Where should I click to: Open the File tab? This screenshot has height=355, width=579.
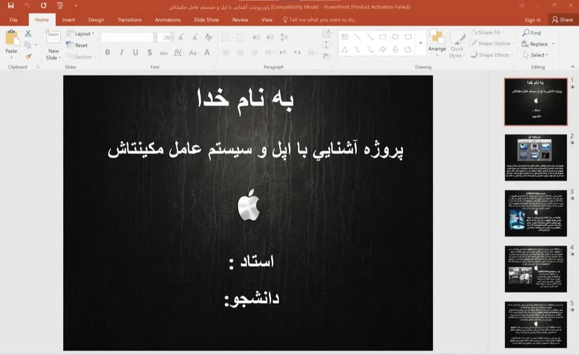[x=14, y=20]
